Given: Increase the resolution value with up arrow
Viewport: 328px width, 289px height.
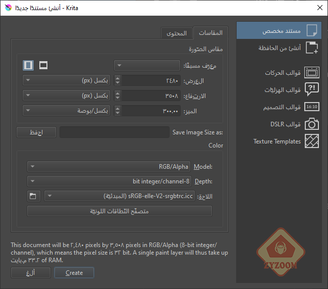Looking at the screenshot, I should tap(118, 109).
